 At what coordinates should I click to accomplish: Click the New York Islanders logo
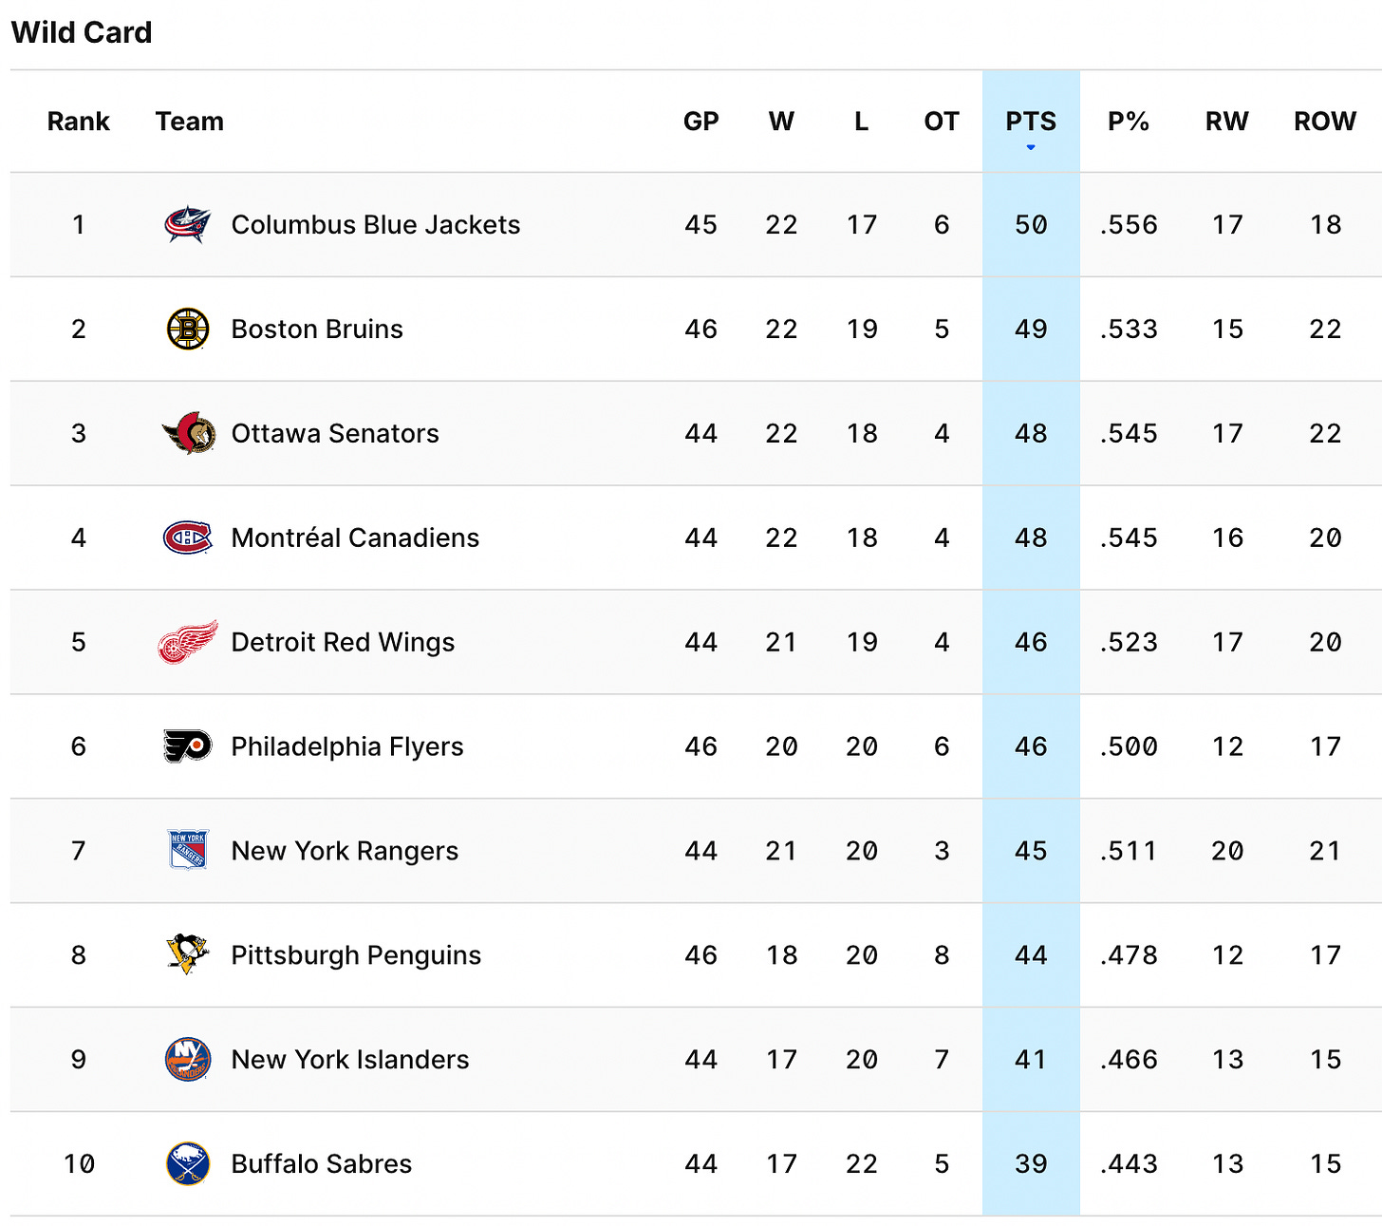188,1060
